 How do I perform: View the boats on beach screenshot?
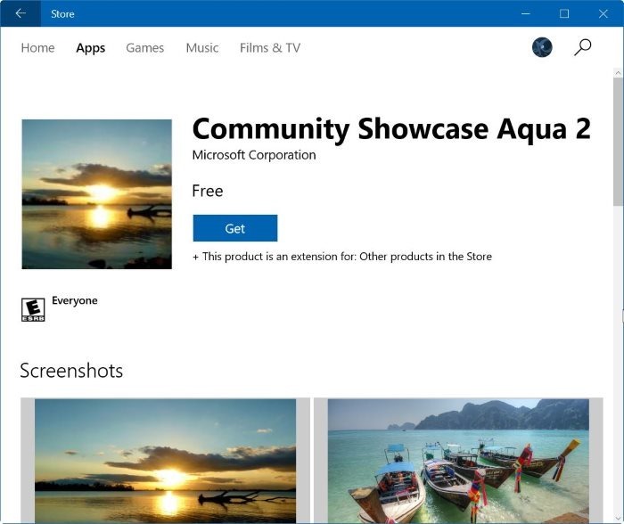(458, 461)
